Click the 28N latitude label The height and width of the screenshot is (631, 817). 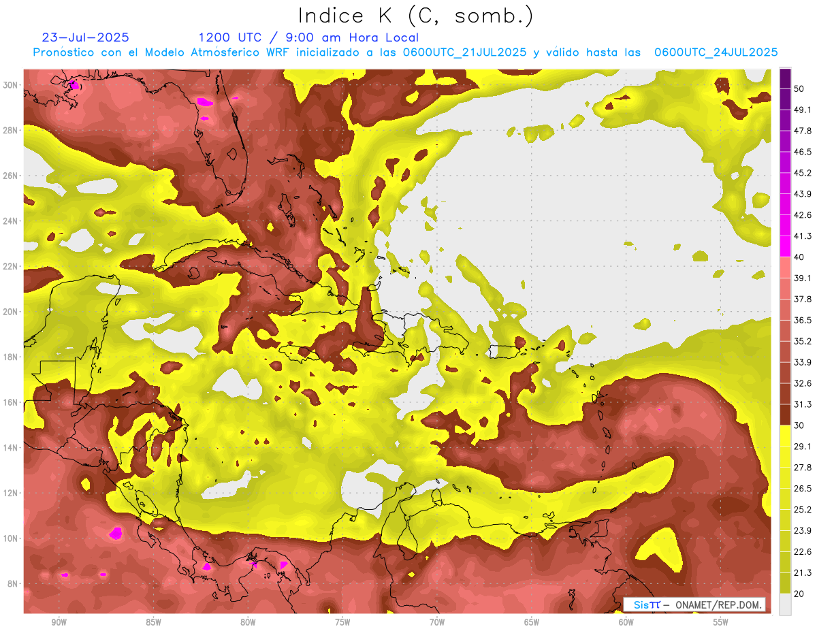tap(10, 130)
